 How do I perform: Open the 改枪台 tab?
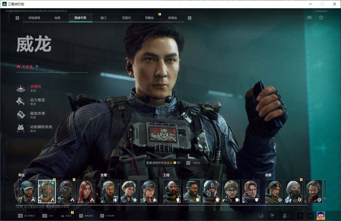click(172, 18)
